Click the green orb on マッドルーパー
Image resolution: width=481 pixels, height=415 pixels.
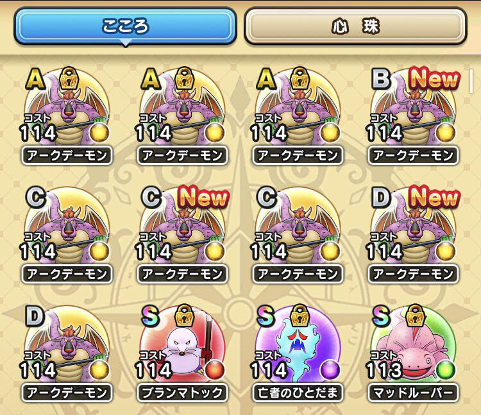446,370
